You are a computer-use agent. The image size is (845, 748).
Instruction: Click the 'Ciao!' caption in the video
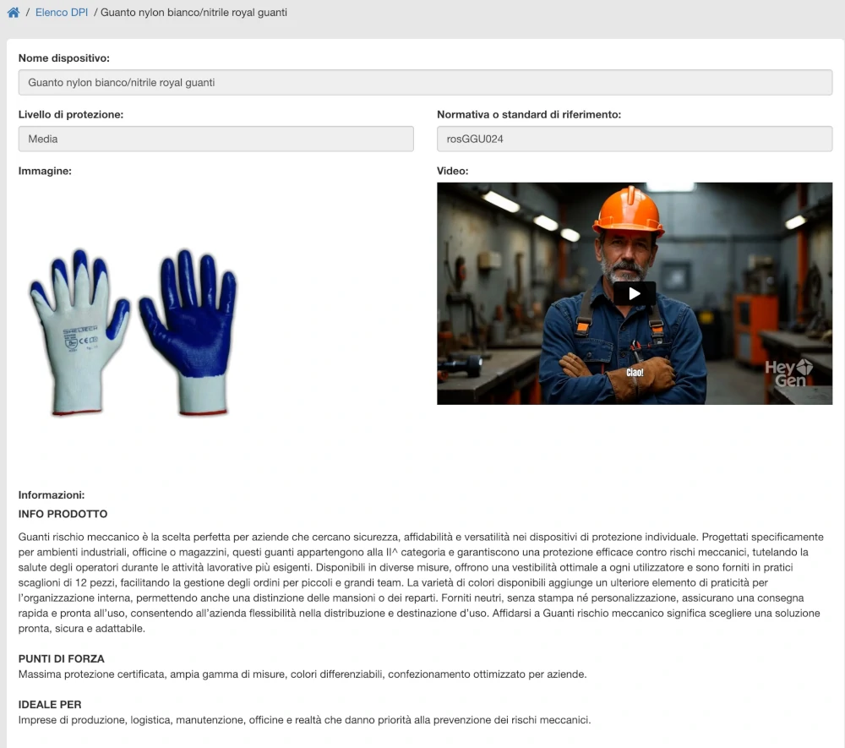coord(635,372)
